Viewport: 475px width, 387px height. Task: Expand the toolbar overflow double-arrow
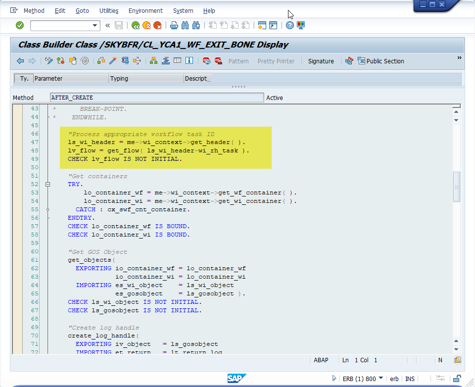click(459, 57)
